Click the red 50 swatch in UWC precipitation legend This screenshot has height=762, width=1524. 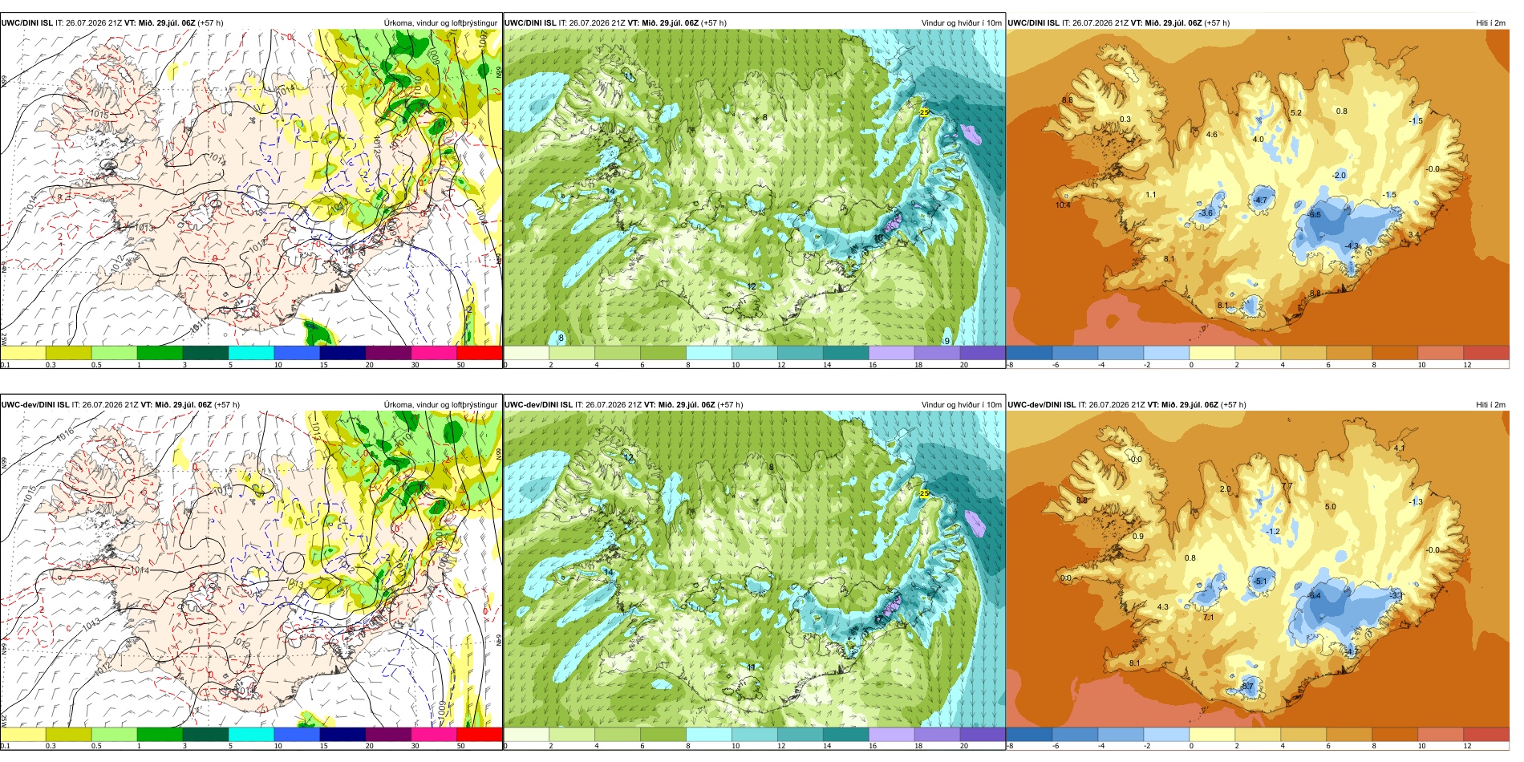[480, 352]
